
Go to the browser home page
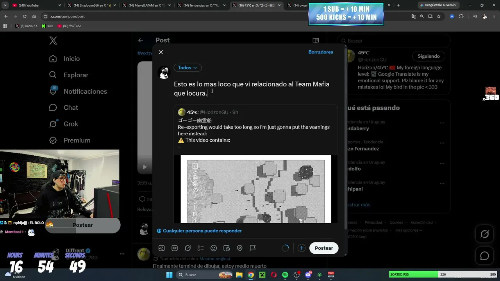point(34,16)
